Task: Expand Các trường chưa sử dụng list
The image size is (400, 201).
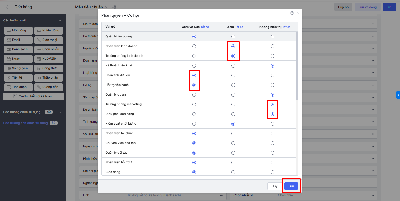Action: (x=60, y=112)
